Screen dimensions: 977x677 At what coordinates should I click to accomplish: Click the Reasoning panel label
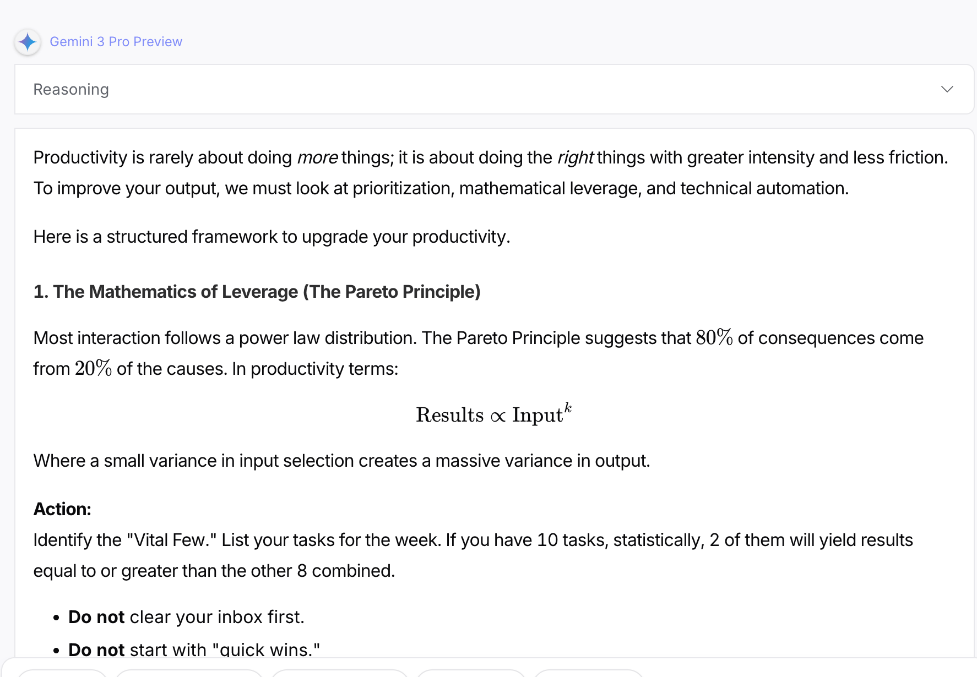[x=71, y=89]
